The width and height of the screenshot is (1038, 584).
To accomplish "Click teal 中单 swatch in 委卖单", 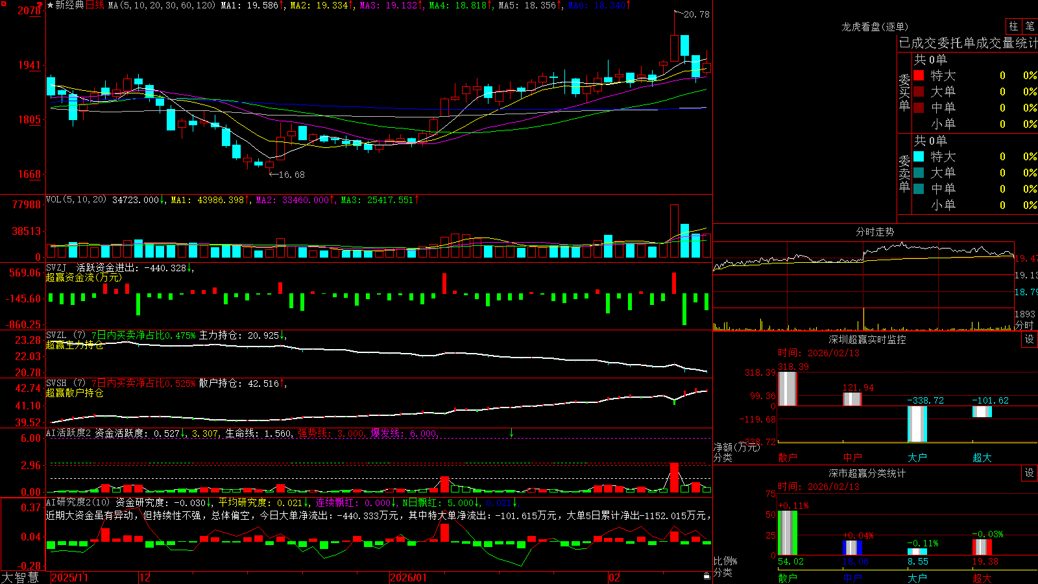I will click(x=919, y=189).
